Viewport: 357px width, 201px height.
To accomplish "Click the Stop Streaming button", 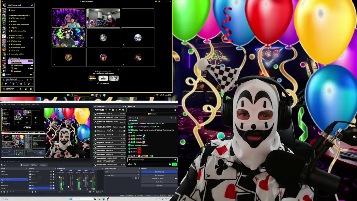I will pyautogui.click(x=159, y=172).
